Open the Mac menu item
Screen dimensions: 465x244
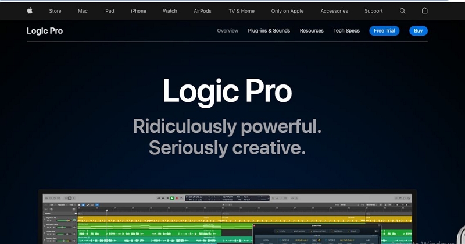pyautogui.click(x=83, y=11)
